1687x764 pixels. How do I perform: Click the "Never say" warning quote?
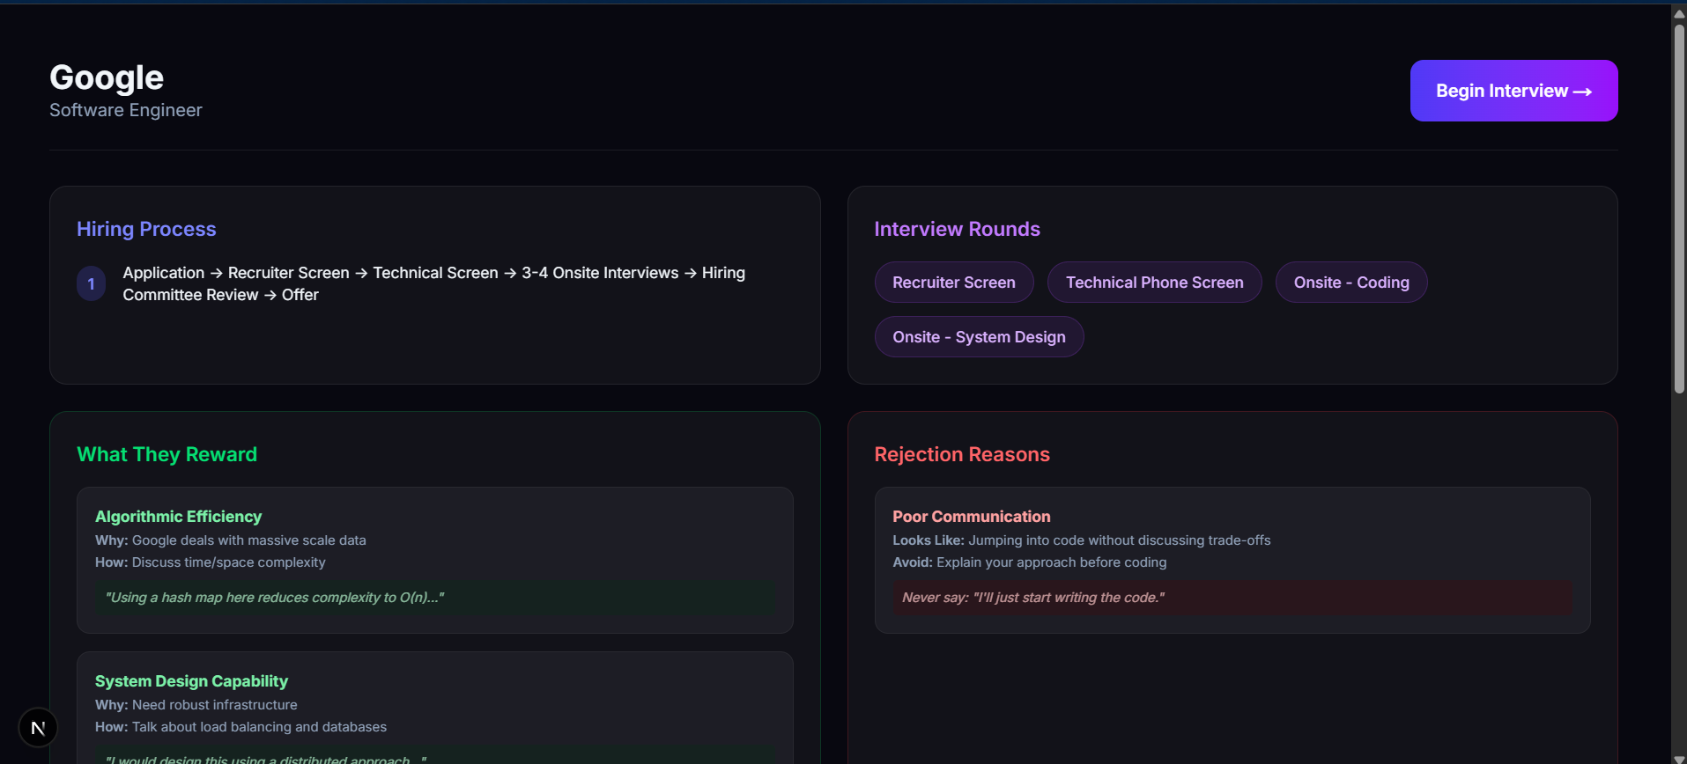click(x=1232, y=598)
